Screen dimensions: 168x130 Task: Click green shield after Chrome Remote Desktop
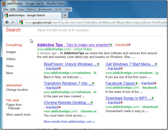[92, 102]
